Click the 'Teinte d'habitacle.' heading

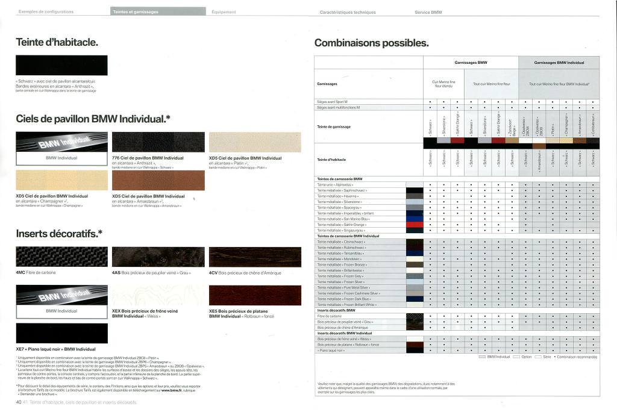point(57,42)
